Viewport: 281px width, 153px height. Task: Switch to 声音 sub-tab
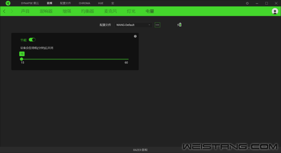pos(25,11)
